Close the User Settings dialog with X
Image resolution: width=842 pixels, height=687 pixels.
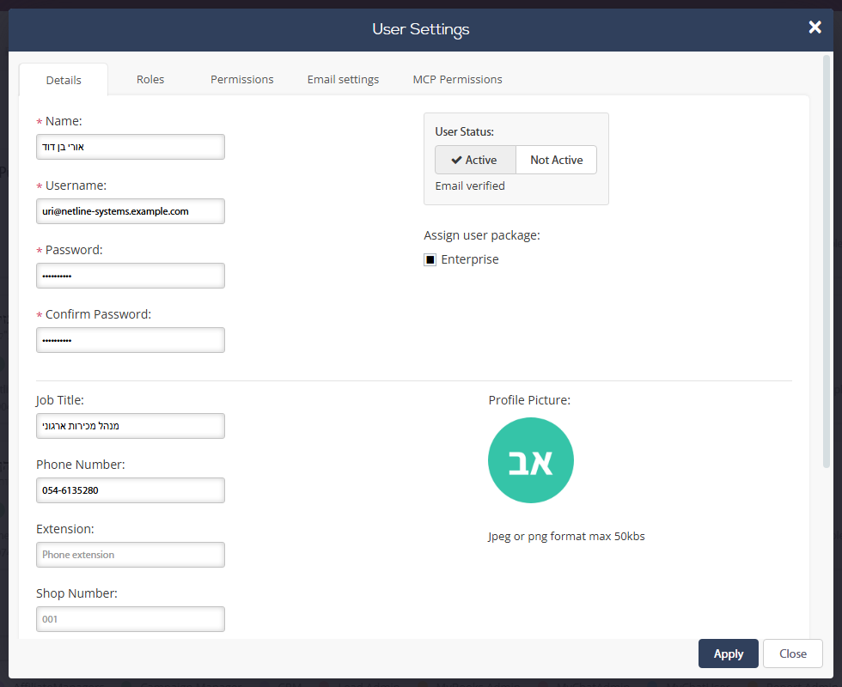[x=815, y=27]
